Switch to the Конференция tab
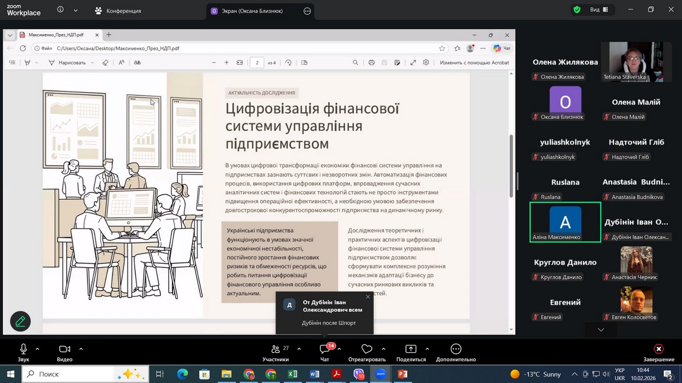 [x=118, y=11]
